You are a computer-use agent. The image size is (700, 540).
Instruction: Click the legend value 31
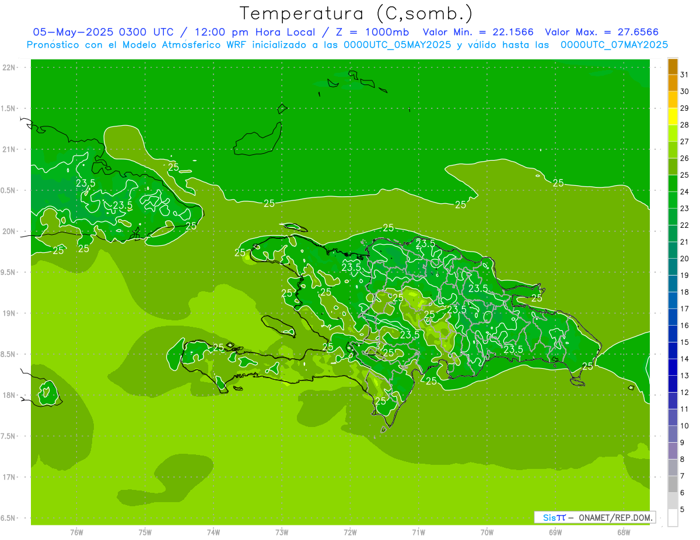684,75
